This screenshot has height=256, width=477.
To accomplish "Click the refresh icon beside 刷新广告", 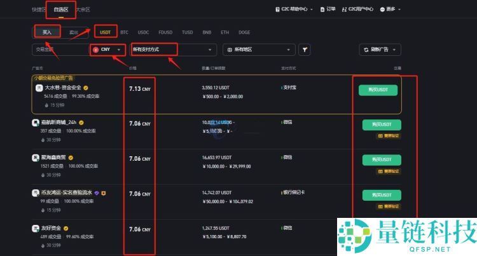I will point(366,50).
